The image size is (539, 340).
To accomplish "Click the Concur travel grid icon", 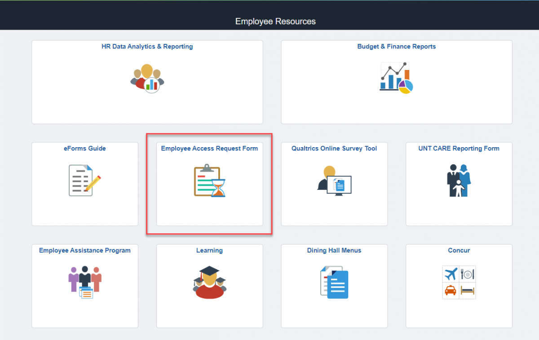I will tap(459, 283).
